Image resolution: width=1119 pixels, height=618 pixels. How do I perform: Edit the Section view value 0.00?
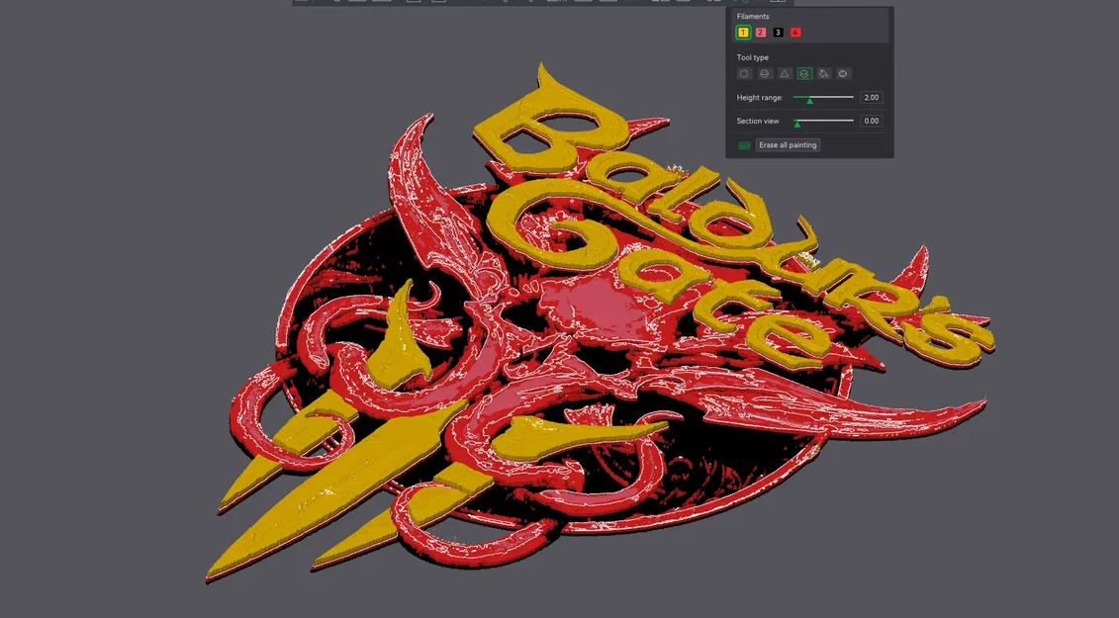point(872,121)
